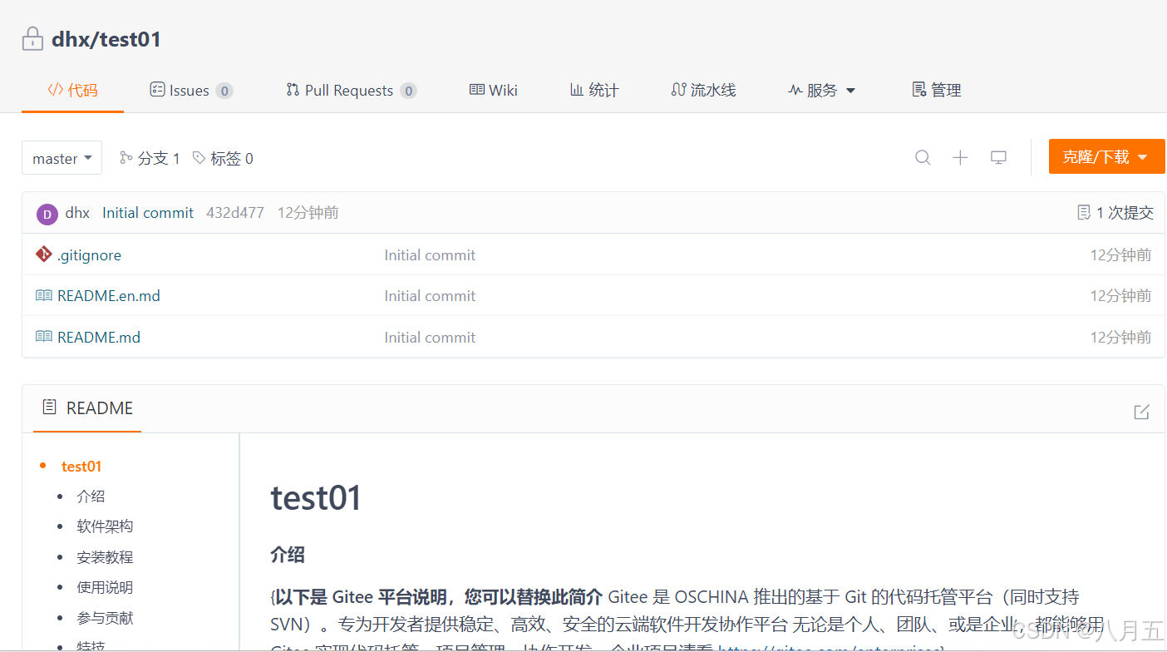Click the test01 heading in README content

(x=316, y=498)
